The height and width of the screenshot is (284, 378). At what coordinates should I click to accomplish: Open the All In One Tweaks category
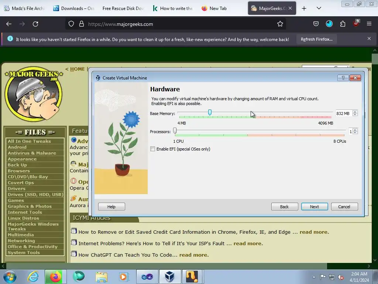(x=29, y=141)
